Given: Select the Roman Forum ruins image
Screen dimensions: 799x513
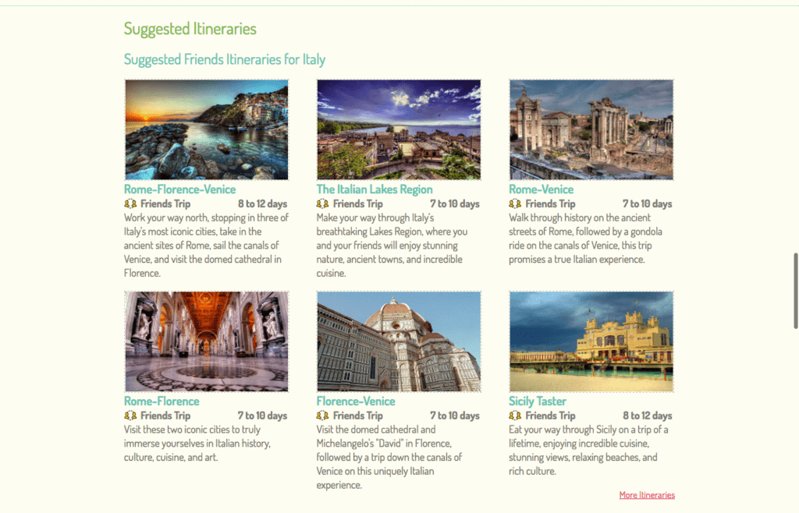Looking at the screenshot, I should point(591,129).
